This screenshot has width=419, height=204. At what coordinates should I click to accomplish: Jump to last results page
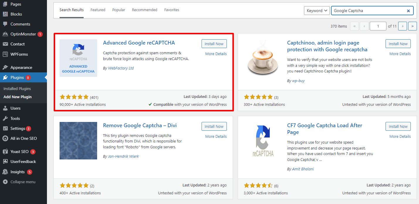click(413, 26)
